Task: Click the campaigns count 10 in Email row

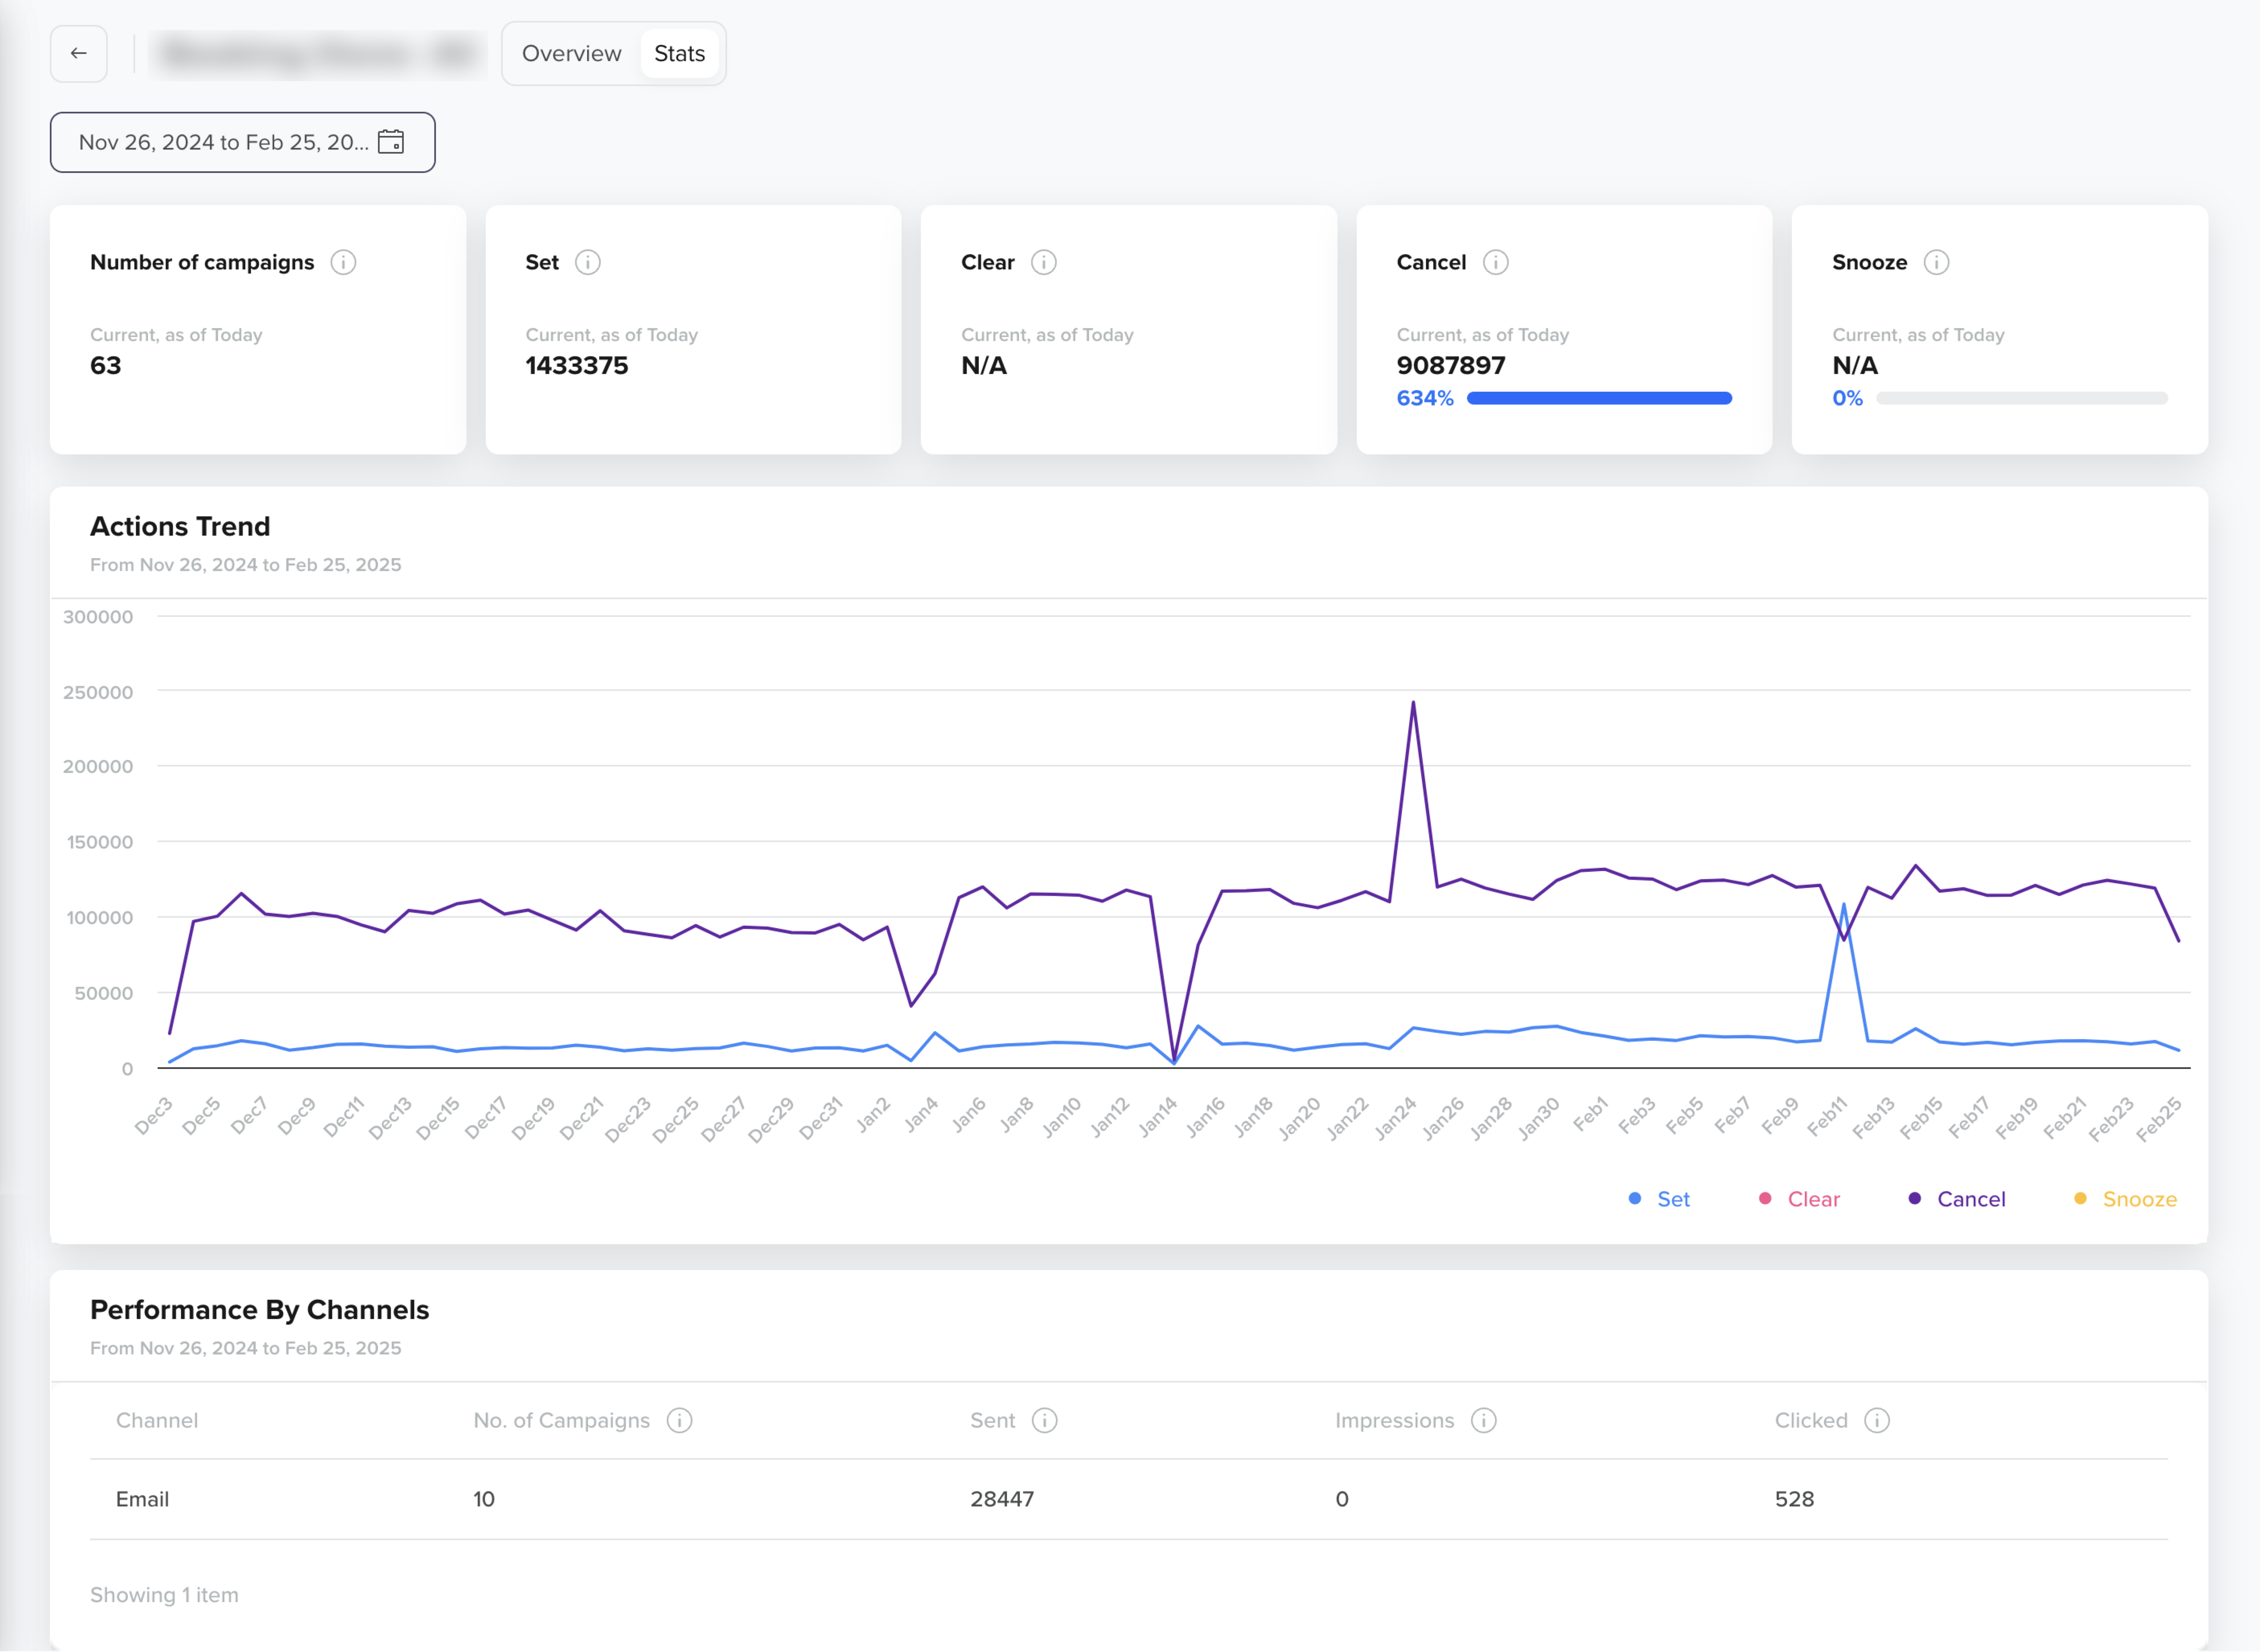Action: [x=484, y=1499]
